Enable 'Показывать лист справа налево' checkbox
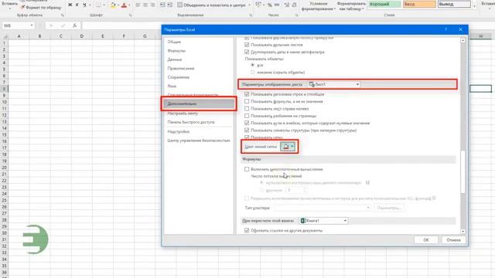This screenshot has height=278, width=495. [x=247, y=109]
